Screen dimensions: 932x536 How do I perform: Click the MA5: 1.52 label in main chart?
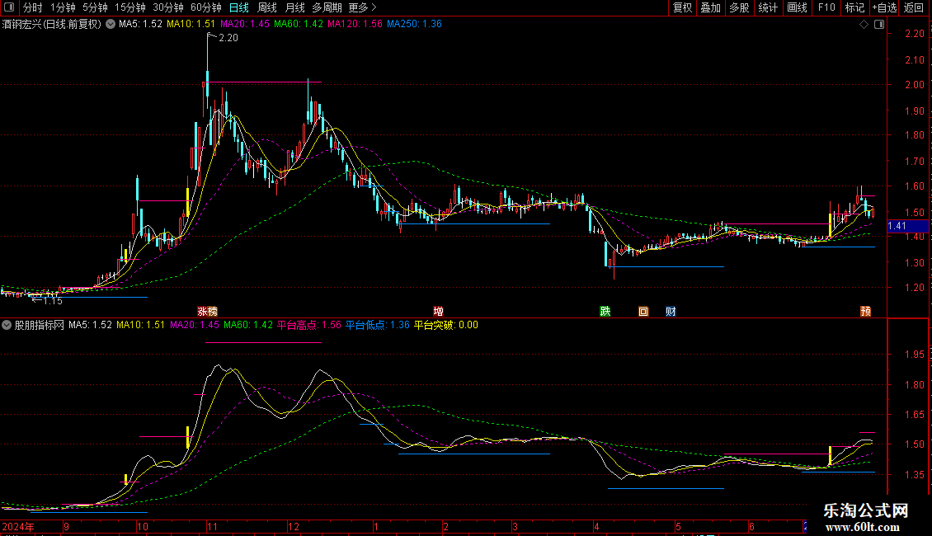click(x=140, y=24)
